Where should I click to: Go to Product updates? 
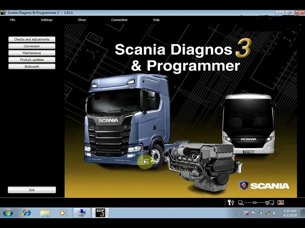tap(32, 60)
